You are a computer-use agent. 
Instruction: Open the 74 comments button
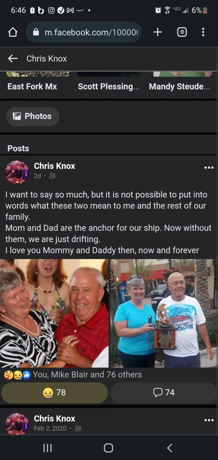[x=164, y=392]
